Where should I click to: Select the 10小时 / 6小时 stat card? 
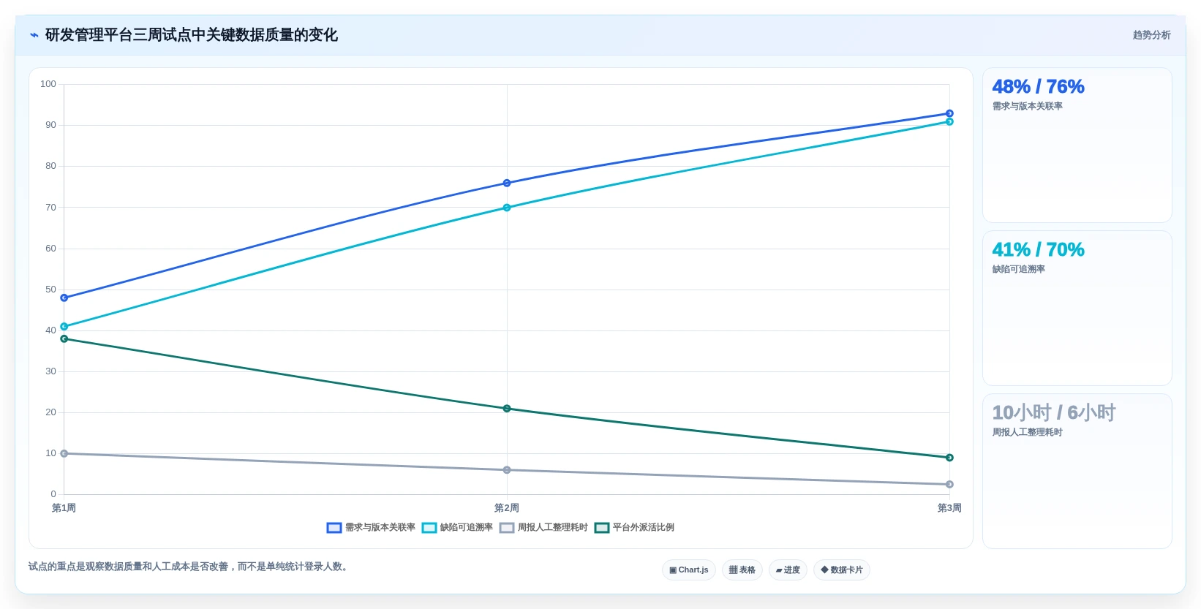point(1077,472)
